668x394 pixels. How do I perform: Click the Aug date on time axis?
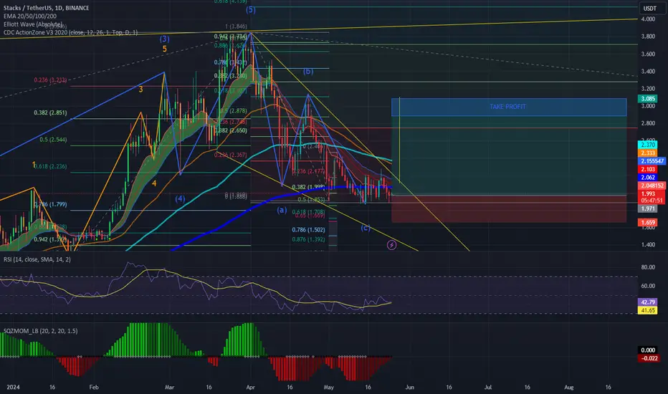coord(569,387)
